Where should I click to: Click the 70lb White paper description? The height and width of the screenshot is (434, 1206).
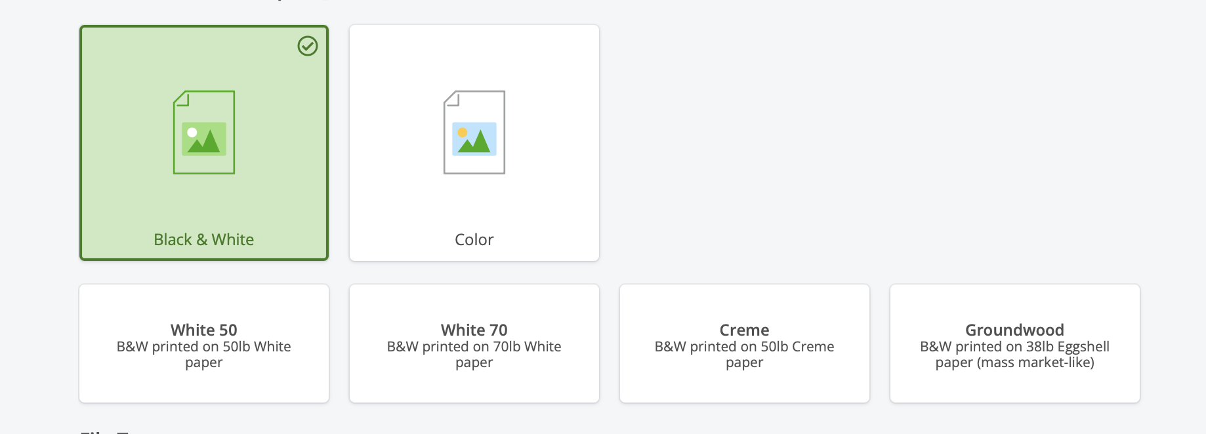[x=474, y=354]
